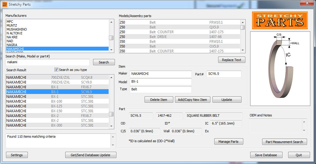
Task: Click down arrow of Models/Assembly parts scrollbar
Action: 243,50
